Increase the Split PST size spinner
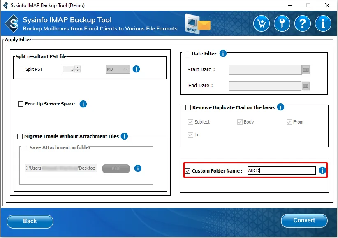 [78, 67]
